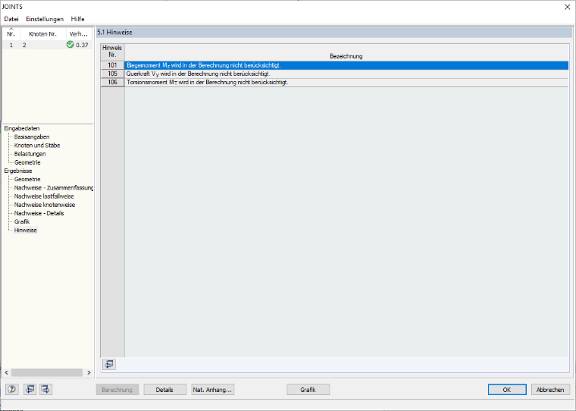Open Nachweise lastfallweise tree item

click(x=44, y=196)
